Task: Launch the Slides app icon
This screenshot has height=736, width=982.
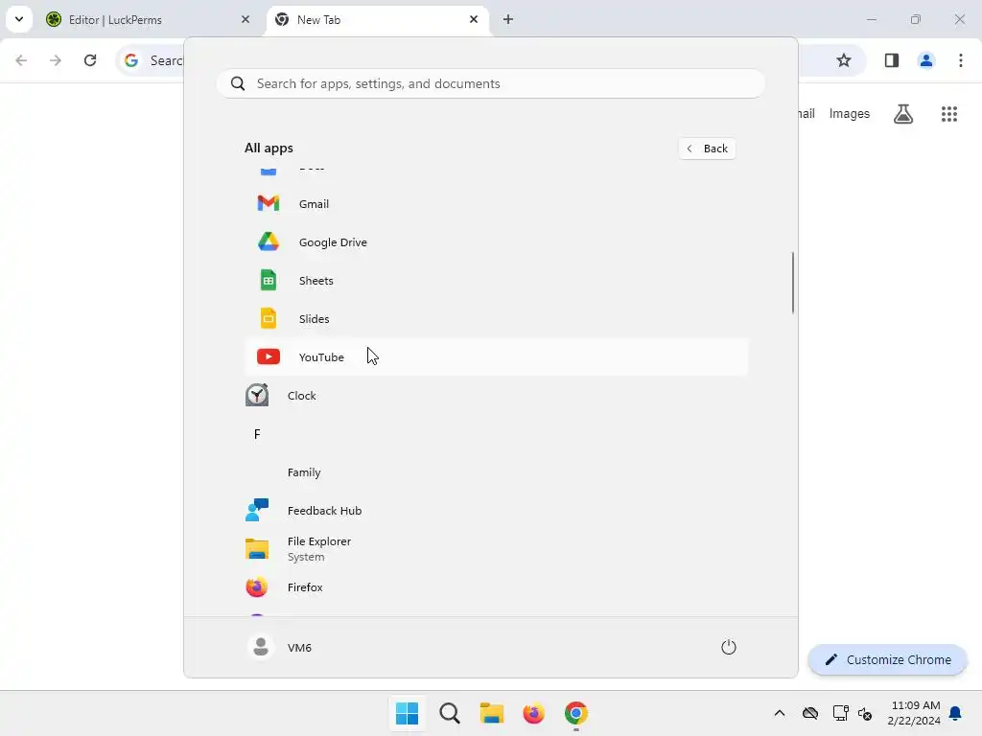Action: coord(269,318)
